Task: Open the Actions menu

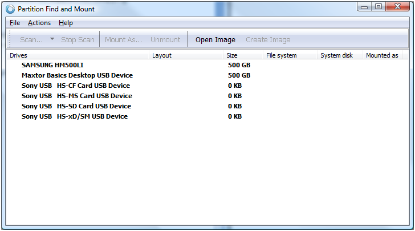Action: point(39,23)
